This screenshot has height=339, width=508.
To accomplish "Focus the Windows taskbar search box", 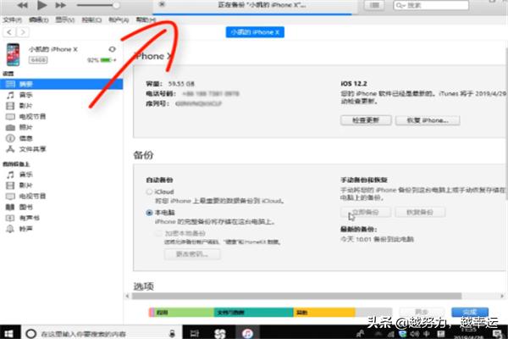I will pos(101,333).
